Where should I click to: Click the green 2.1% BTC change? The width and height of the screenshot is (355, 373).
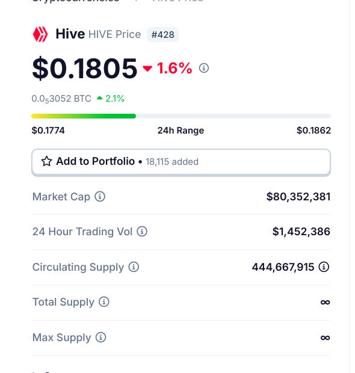pyautogui.click(x=110, y=99)
